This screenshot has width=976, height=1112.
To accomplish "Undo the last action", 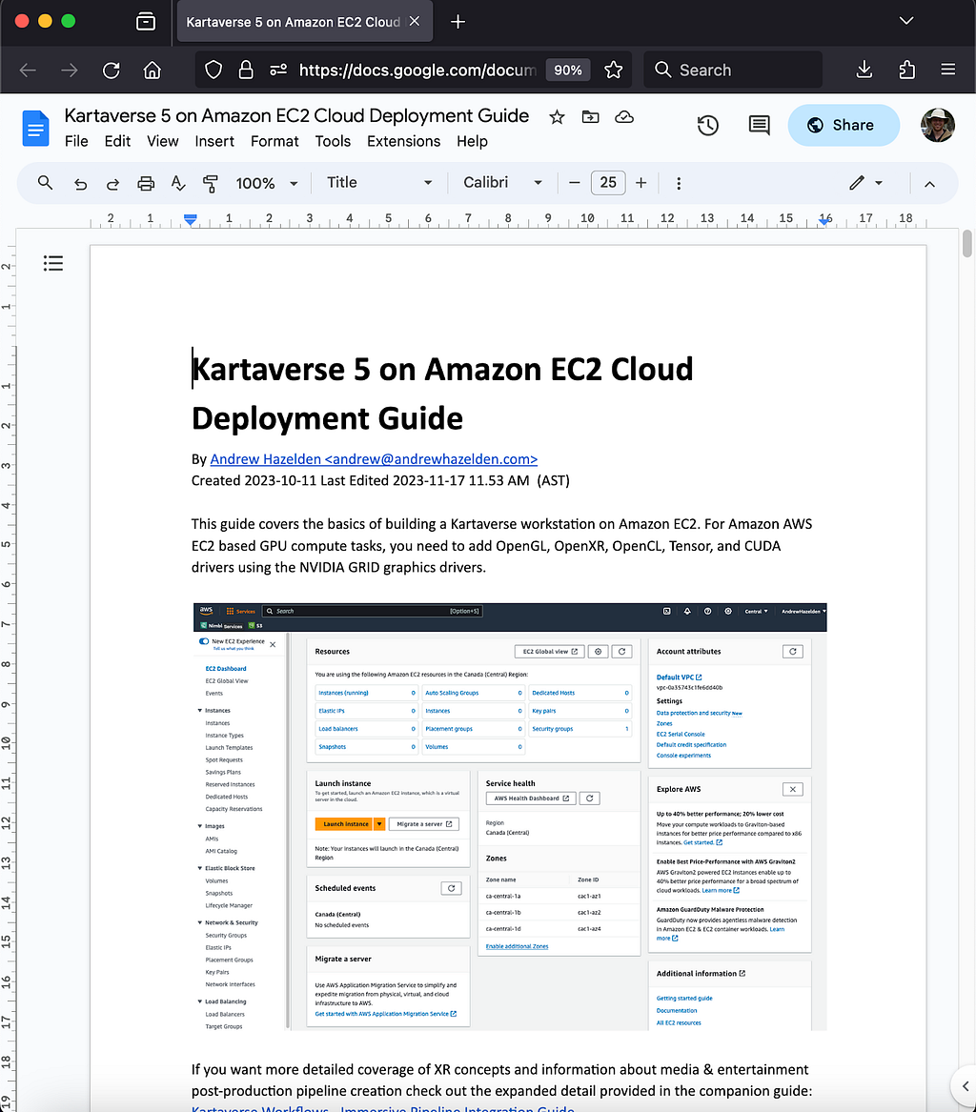I will pyautogui.click(x=81, y=184).
